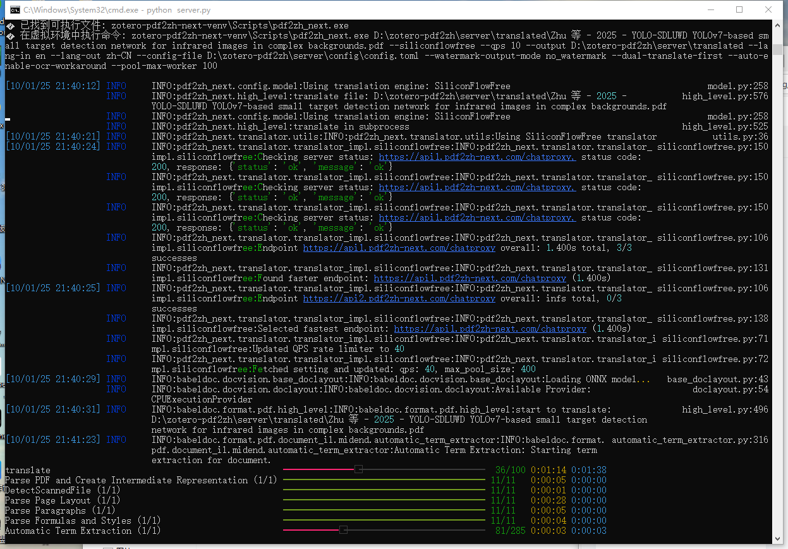Viewport: 788px width, 549px height.
Task: Click the timestamp '[10/01/25 21:40:29]'
Action: (x=53, y=379)
